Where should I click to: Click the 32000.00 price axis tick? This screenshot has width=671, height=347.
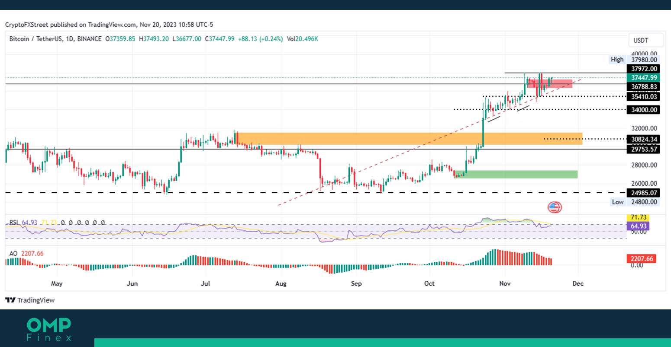(x=644, y=128)
